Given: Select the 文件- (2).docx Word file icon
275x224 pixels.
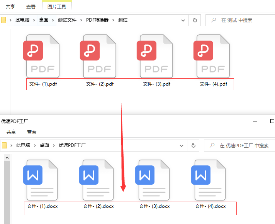Looking at the screenshot, I should pos(97,180).
